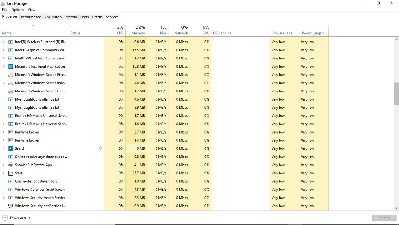The image size is (399, 225).
Task: Switch to the Details tab
Action: coord(97,17)
